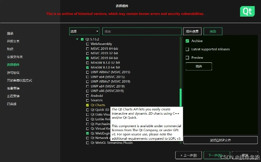Uncheck MSVC 2019 64-bit component
Screen dimensions: 261x162
(87, 58)
